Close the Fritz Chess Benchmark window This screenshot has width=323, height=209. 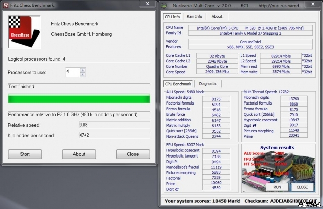pos(148,4)
